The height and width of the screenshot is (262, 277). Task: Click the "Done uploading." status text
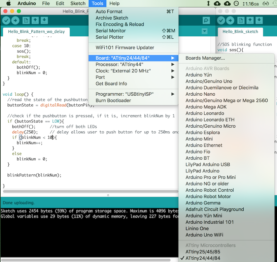19,203
